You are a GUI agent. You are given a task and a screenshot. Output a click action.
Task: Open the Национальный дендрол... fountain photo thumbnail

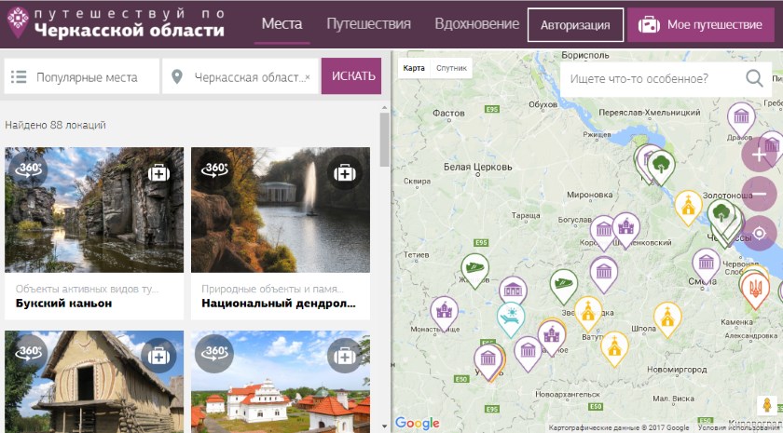tap(281, 210)
